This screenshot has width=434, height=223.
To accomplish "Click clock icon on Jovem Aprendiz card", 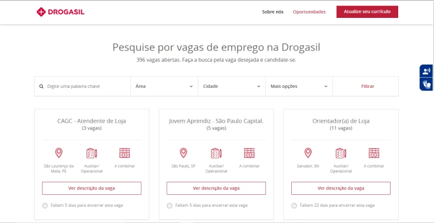I will 169,206.
